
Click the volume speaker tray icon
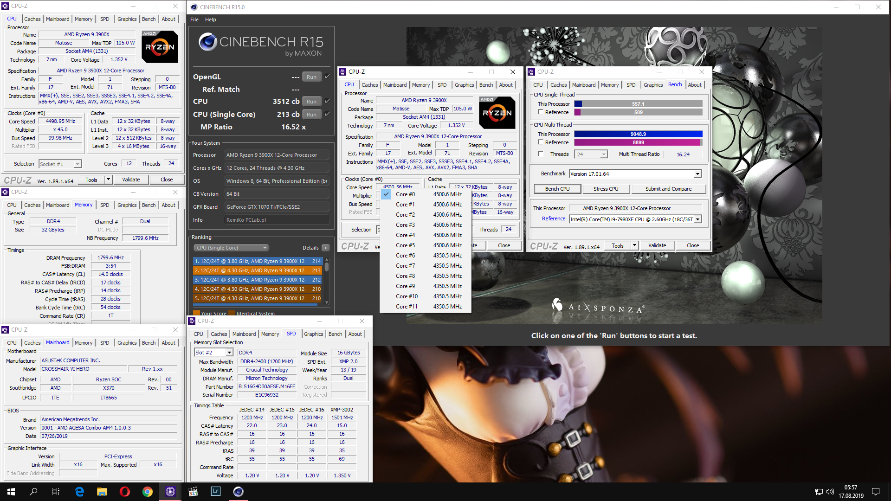coord(830,492)
